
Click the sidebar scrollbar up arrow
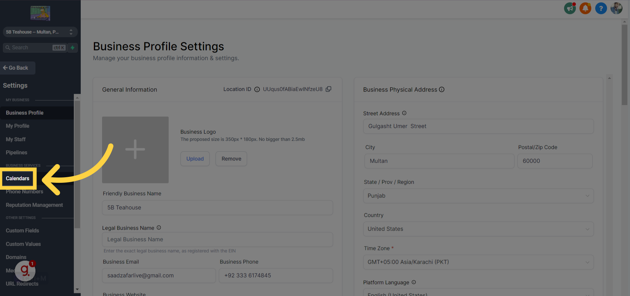click(77, 98)
